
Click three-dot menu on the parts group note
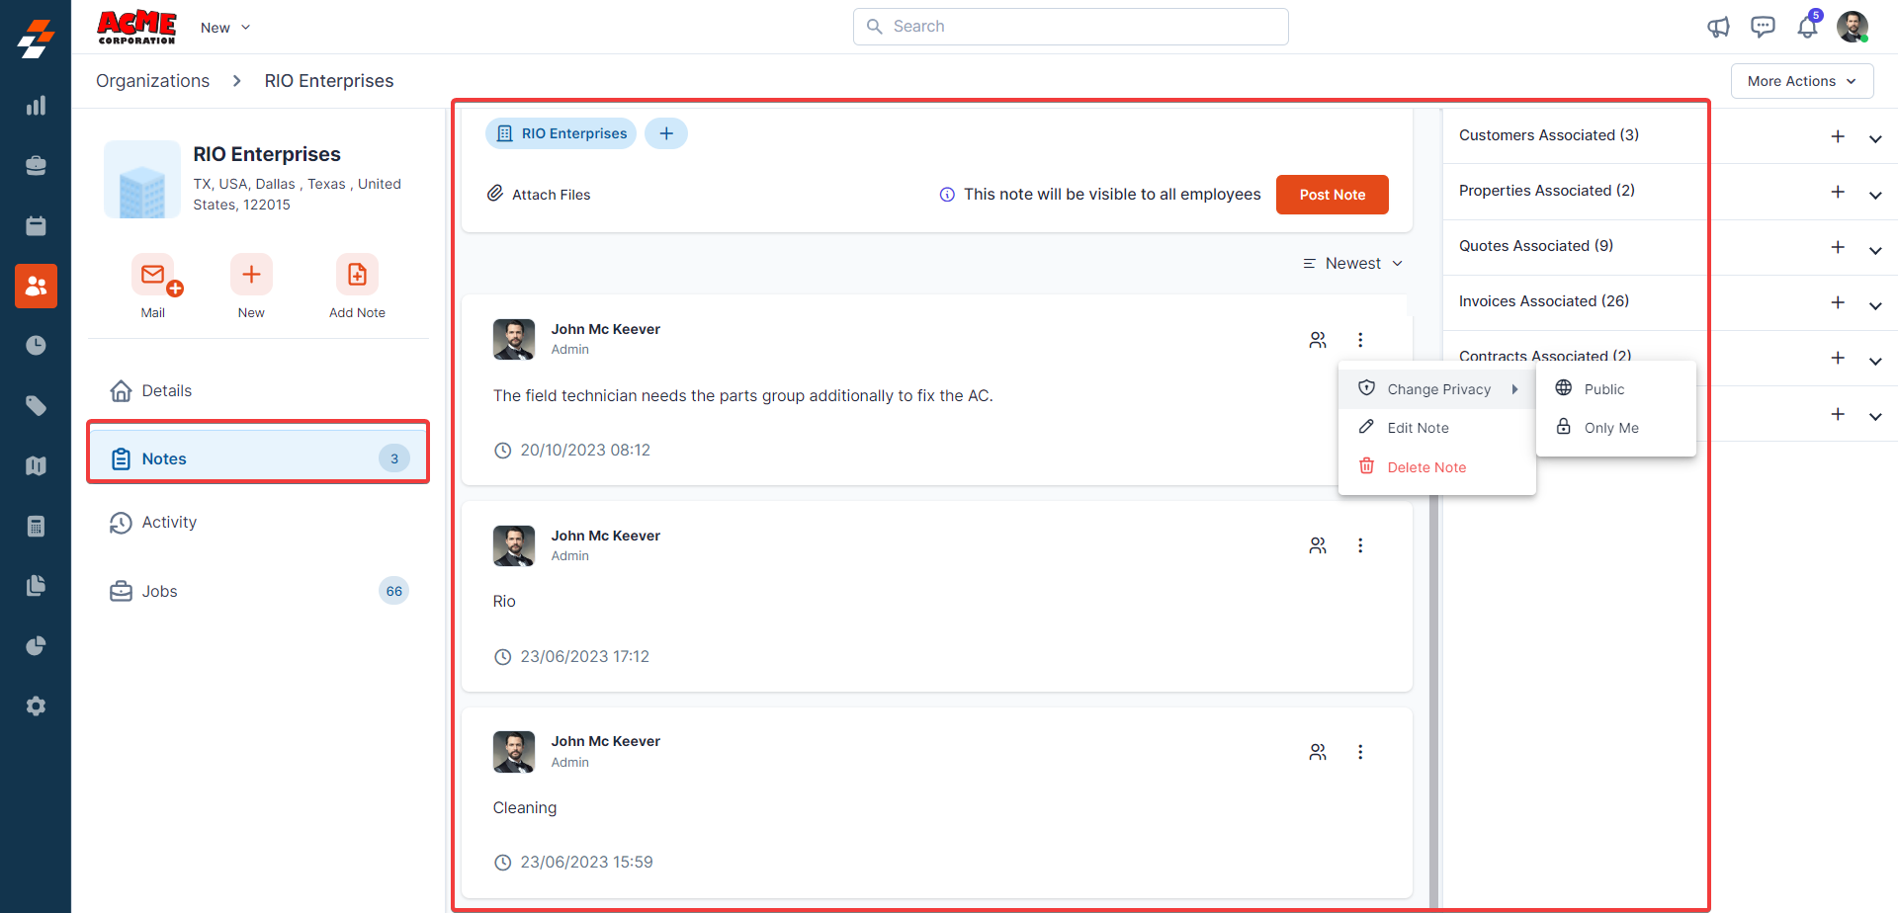(1360, 340)
